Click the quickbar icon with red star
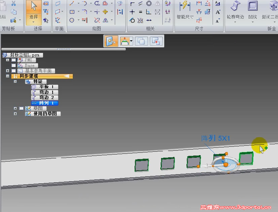Screen dimensions: 278x212 pyautogui.click(x=156, y=41)
